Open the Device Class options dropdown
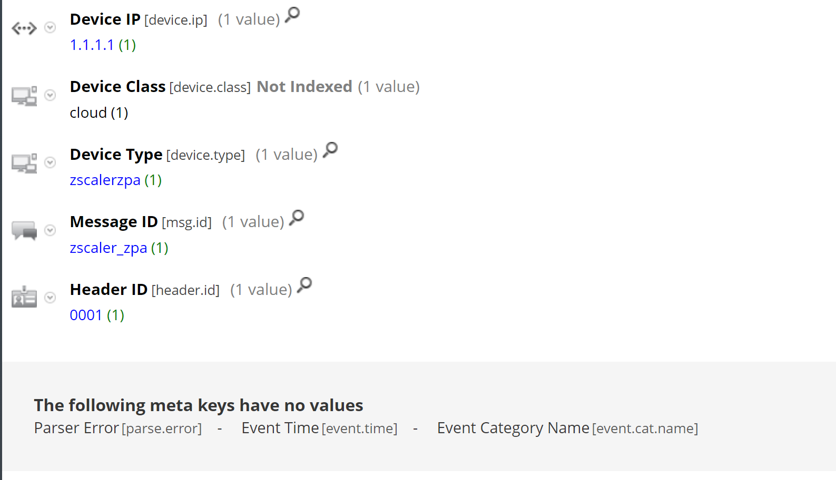 point(50,95)
